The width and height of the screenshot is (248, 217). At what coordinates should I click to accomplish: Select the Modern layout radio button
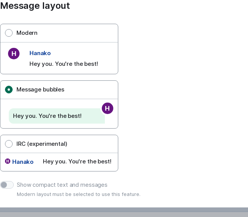[9, 33]
